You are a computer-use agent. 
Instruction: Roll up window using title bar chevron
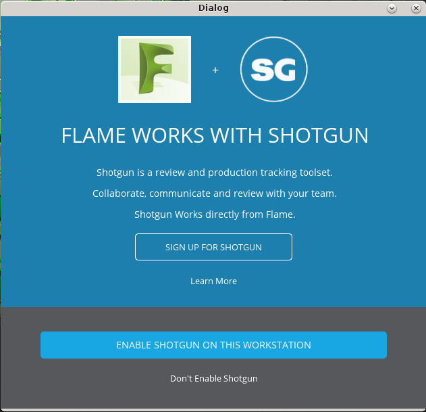click(392, 8)
